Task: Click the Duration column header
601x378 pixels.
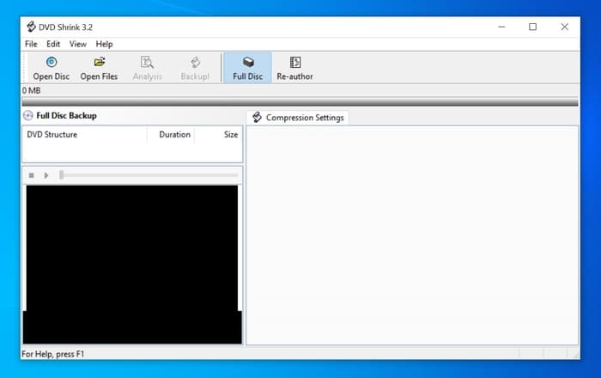Action: [171, 135]
